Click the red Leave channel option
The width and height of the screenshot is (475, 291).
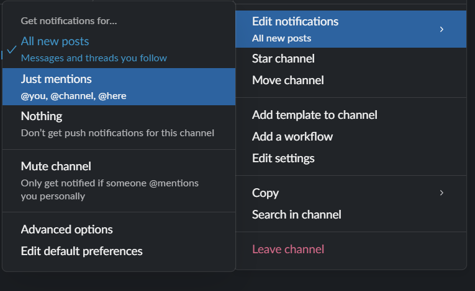pyautogui.click(x=287, y=250)
